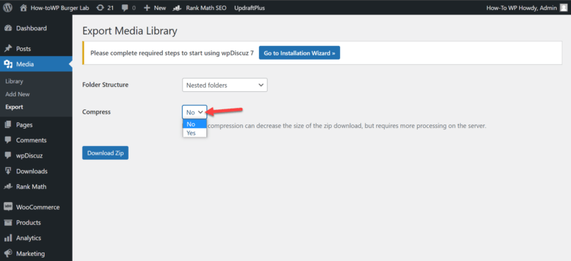Click the Marketing megaphone icon
The height and width of the screenshot is (261, 571).
point(8,253)
